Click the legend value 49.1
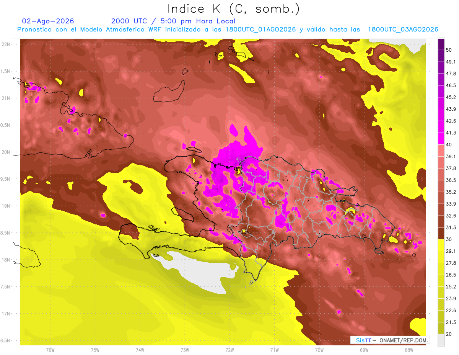This screenshot has width=459, height=355. pyautogui.click(x=451, y=62)
